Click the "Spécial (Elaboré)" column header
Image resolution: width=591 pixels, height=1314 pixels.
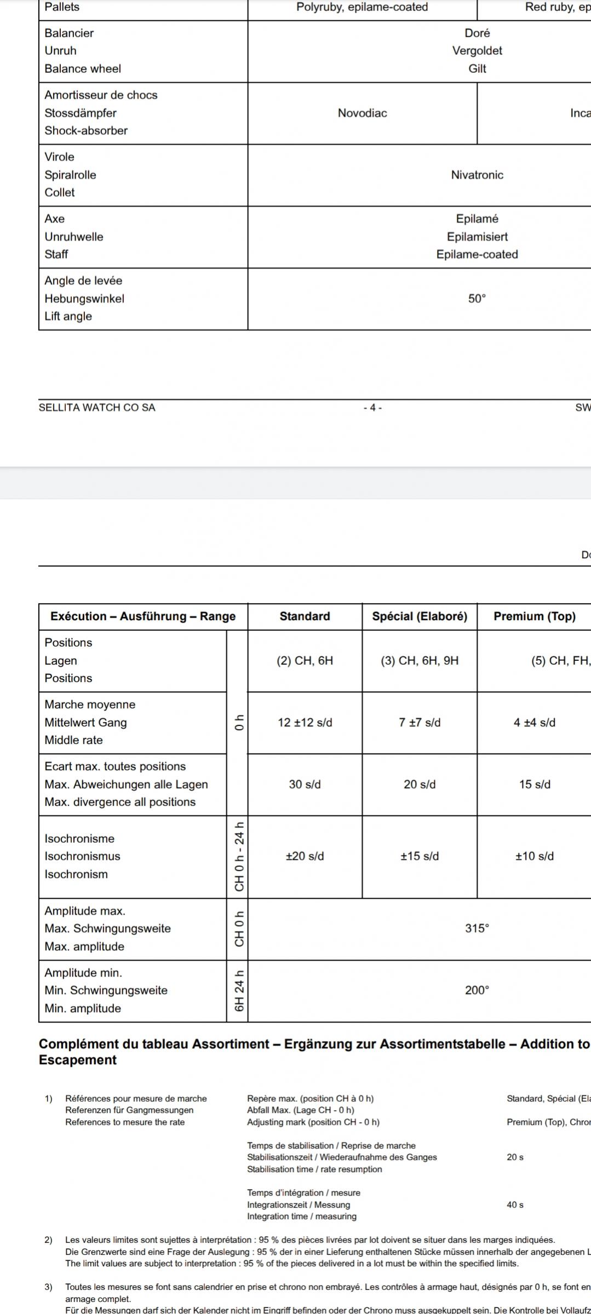[x=420, y=616]
